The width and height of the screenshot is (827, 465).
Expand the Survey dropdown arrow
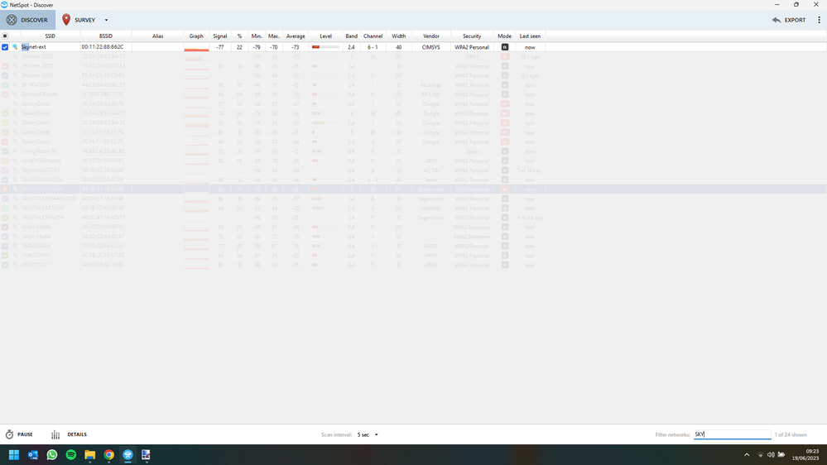click(106, 20)
